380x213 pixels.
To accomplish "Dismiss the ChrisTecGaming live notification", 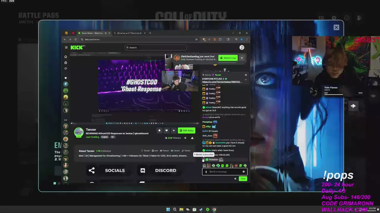I will pos(242,58).
